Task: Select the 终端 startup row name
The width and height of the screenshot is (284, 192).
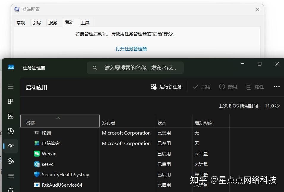Action: [x=46, y=133]
